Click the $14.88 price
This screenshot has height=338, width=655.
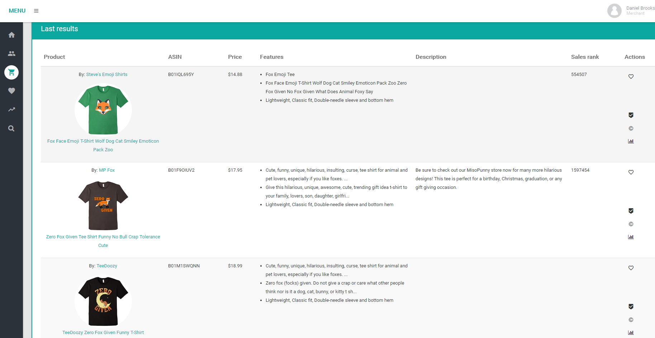235,75
